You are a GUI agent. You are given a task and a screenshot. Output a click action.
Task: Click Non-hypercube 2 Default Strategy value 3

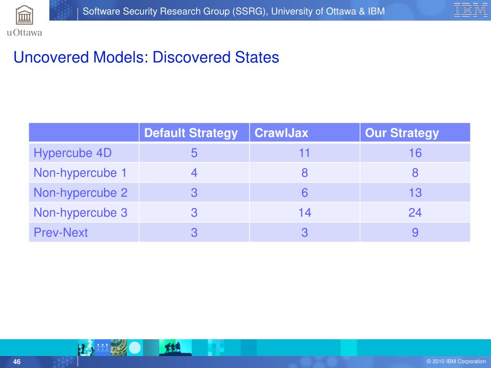pyautogui.click(x=194, y=193)
